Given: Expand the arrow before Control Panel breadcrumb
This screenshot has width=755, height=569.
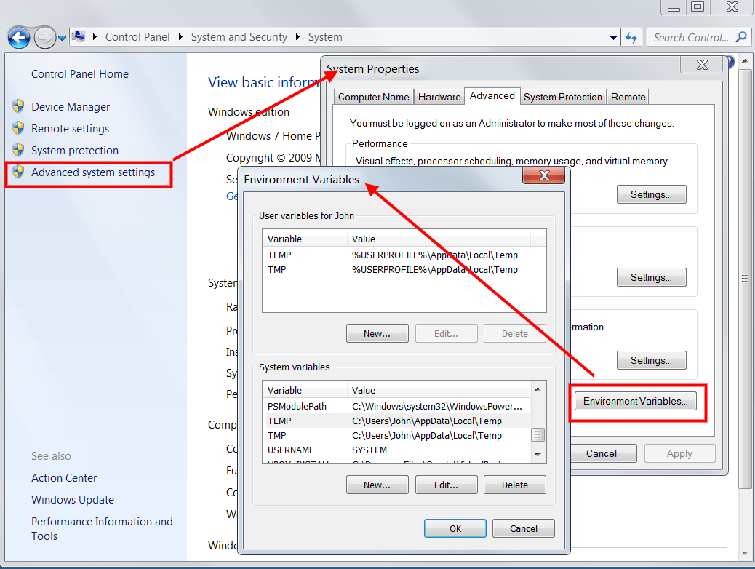Looking at the screenshot, I should pyautogui.click(x=95, y=37).
